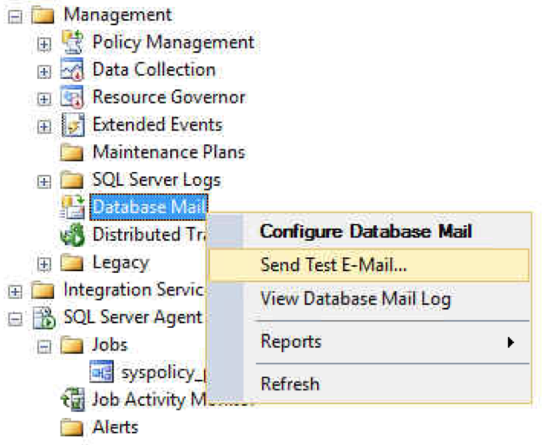Click the Extended Events icon
Screen dimensions: 547x445
tap(73, 124)
